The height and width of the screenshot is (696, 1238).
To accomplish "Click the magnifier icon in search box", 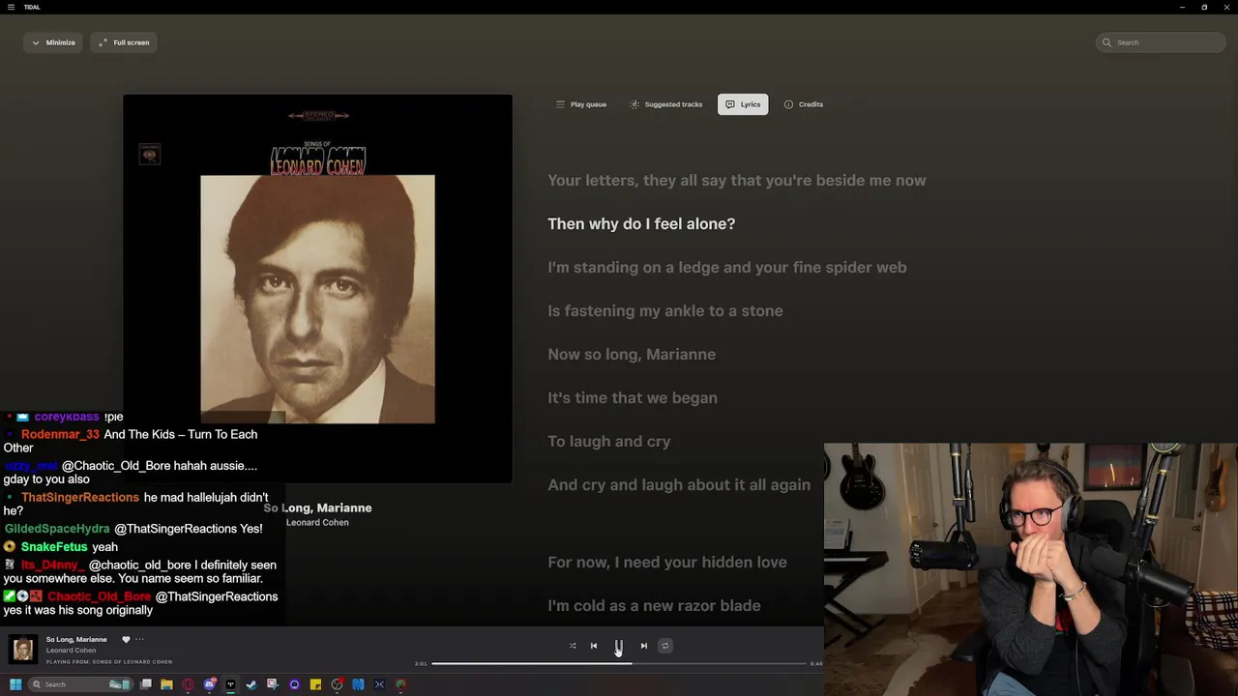I will pos(1107,43).
